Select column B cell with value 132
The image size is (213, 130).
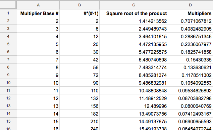[x=79, y=98]
